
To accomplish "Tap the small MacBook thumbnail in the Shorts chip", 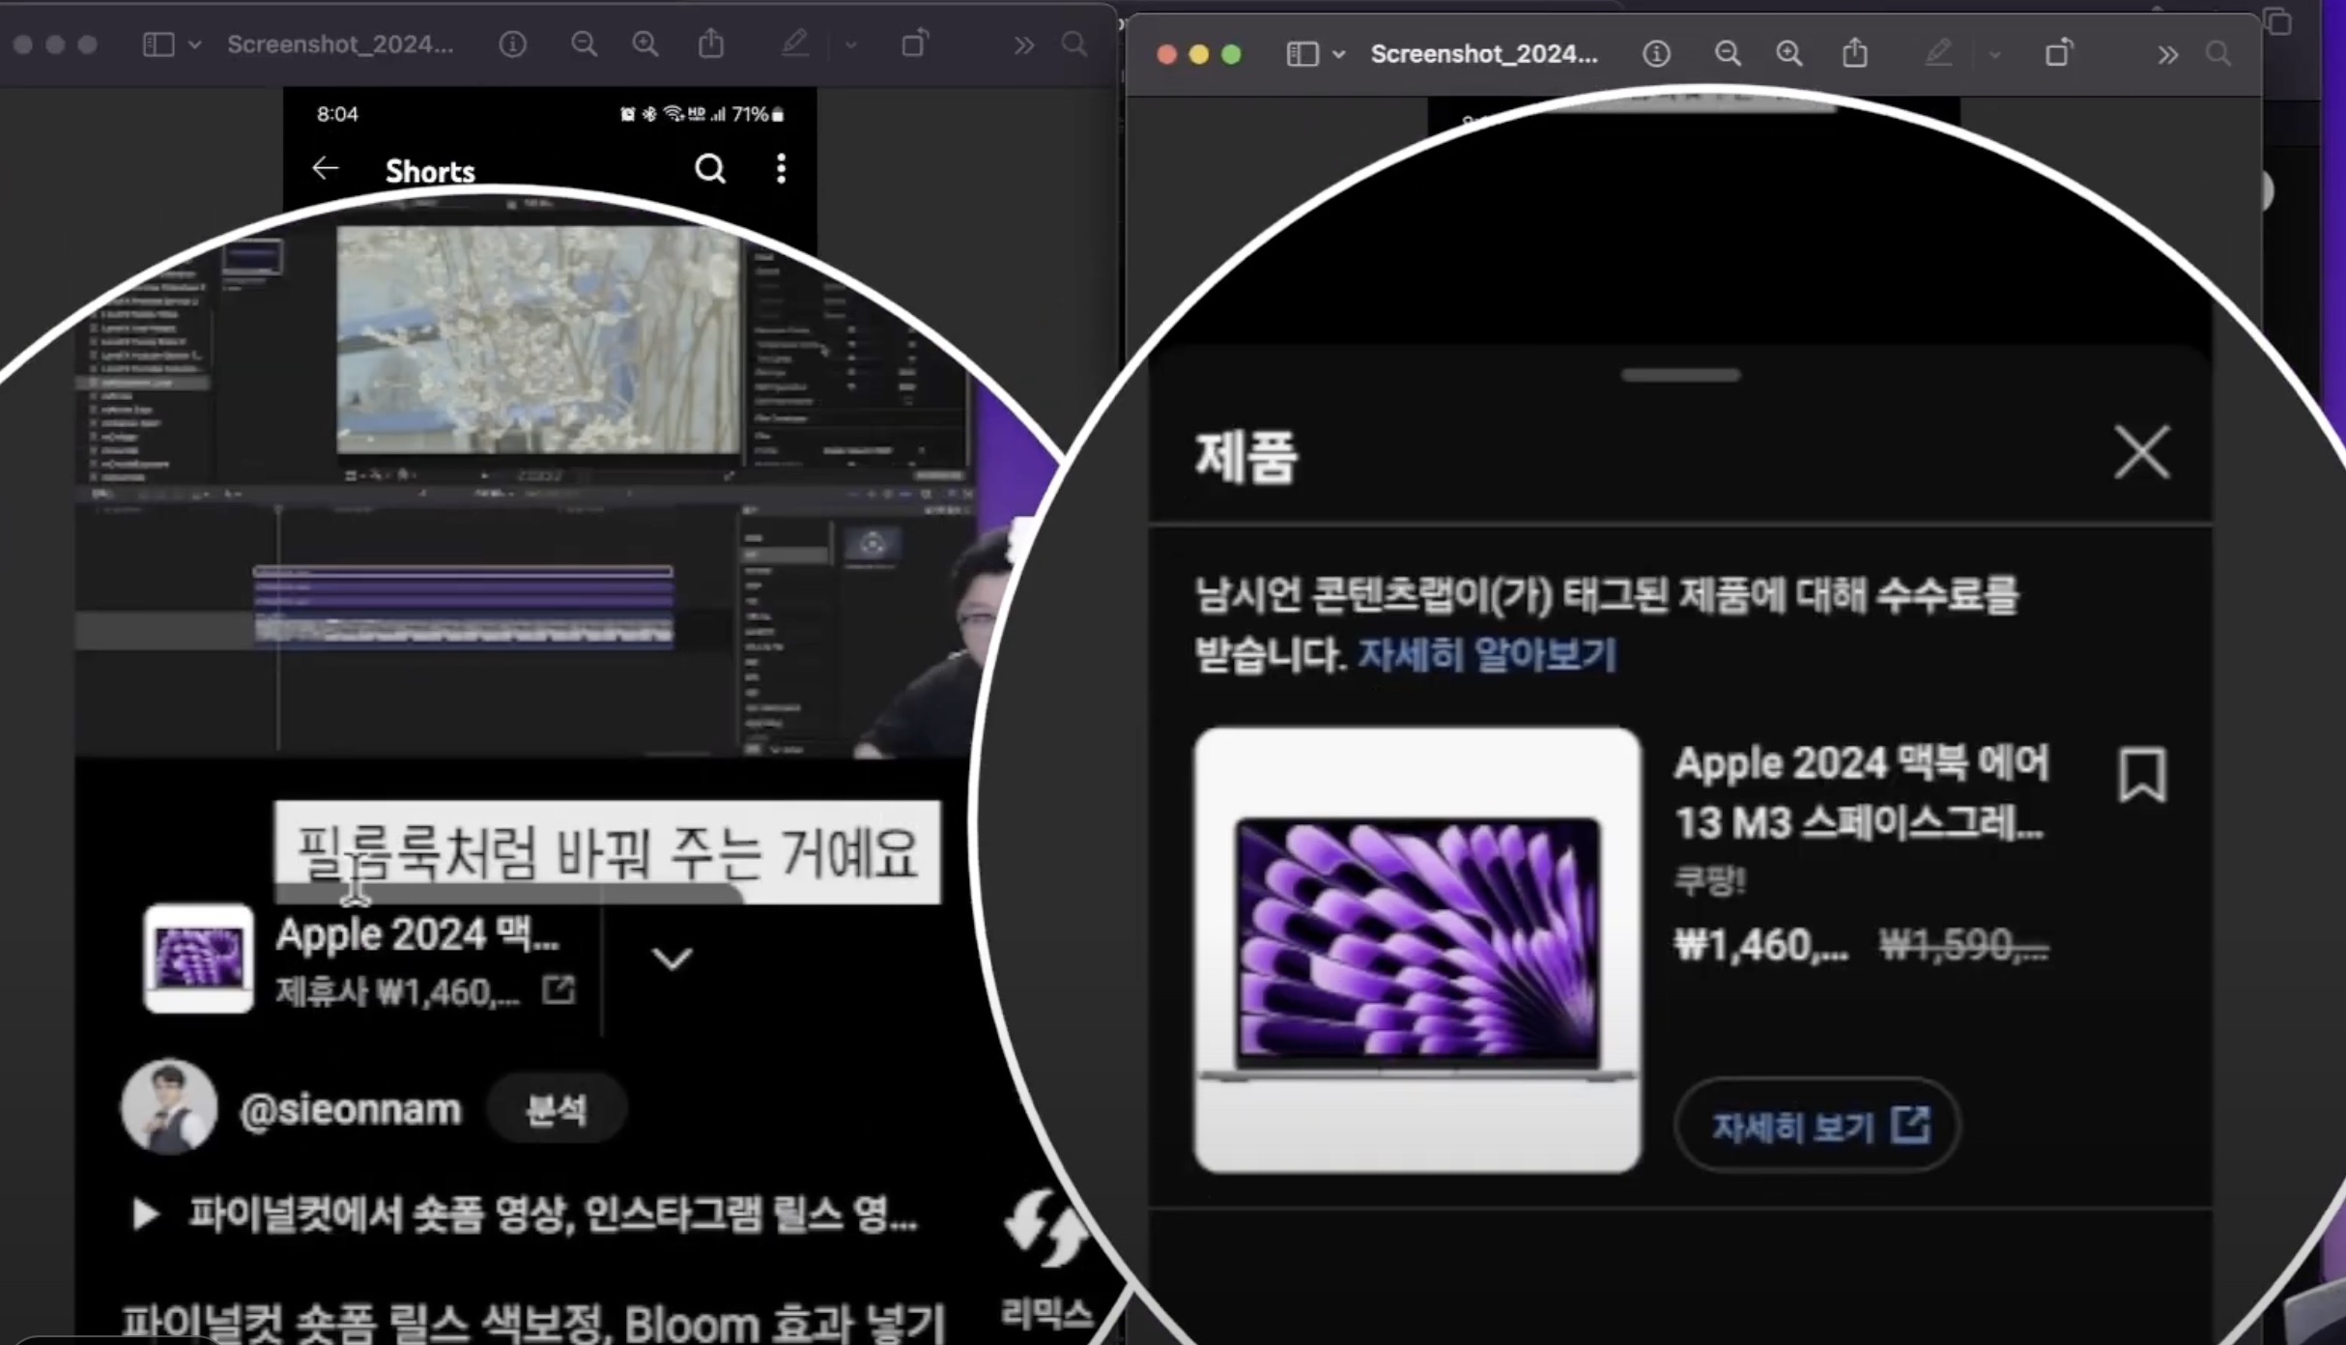I will 199,958.
